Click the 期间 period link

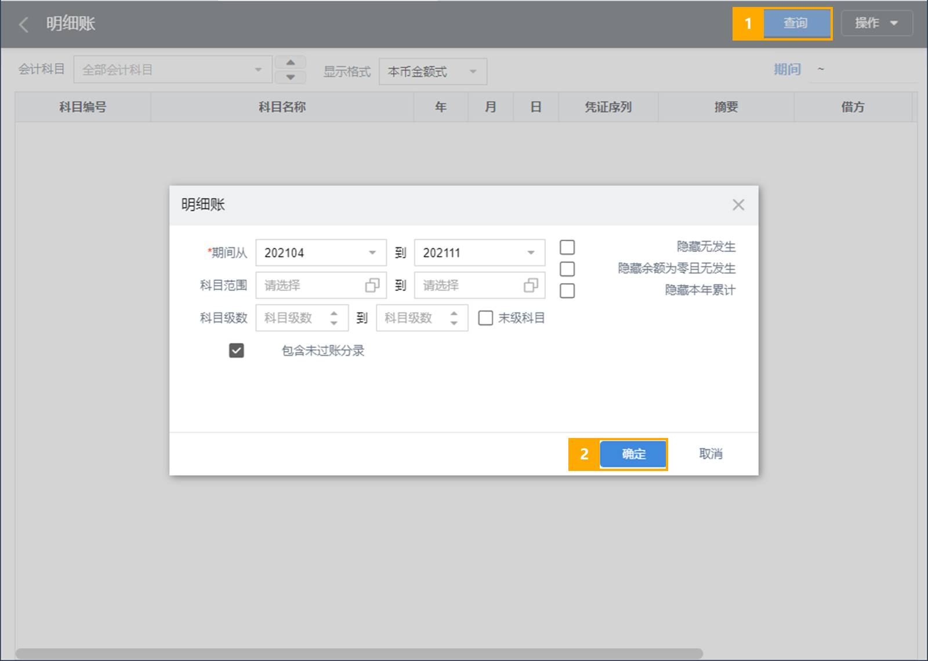pyautogui.click(x=787, y=69)
